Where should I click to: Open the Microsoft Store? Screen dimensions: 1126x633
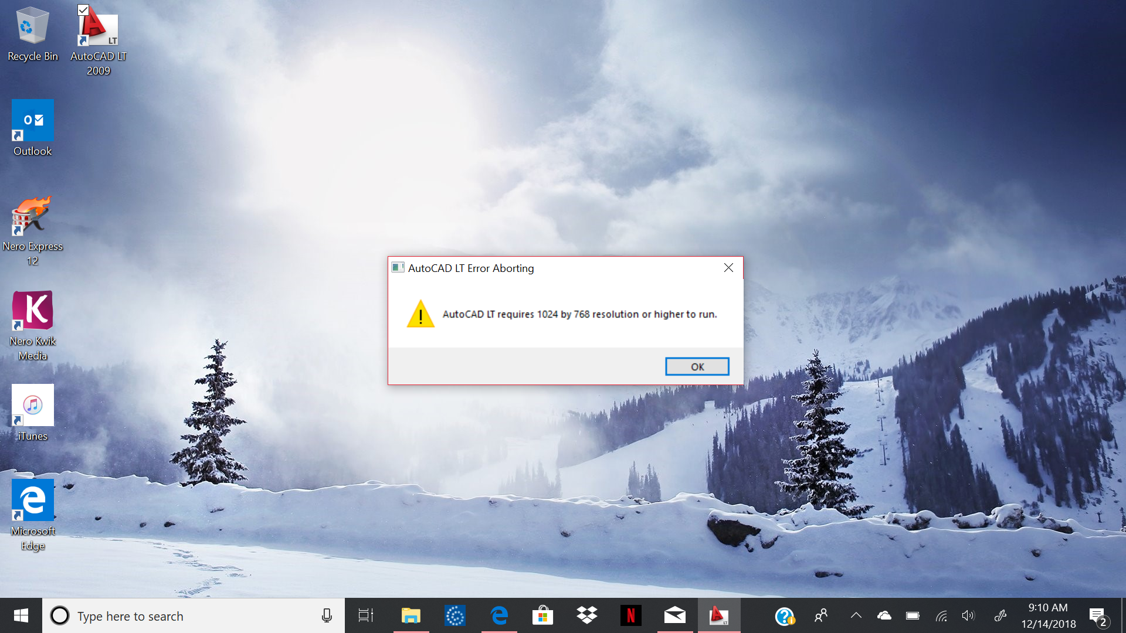pyautogui.click(x=542, y=615)
